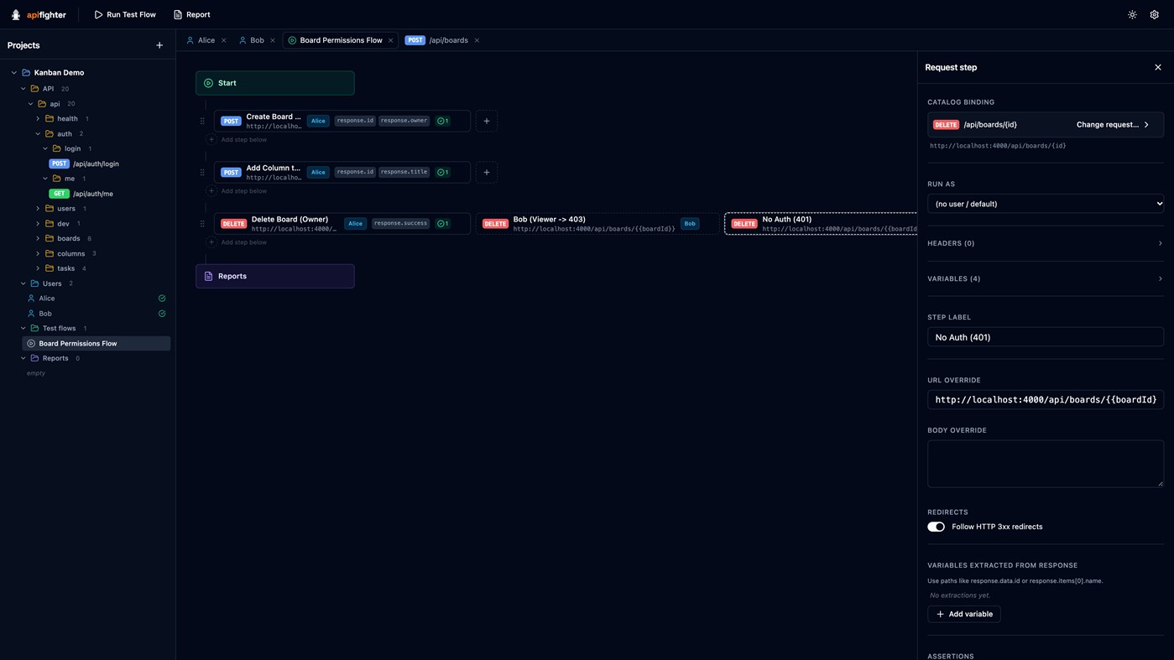1174x660 pixels.
Task: Click Add variable button
Action: click(963, 614)
